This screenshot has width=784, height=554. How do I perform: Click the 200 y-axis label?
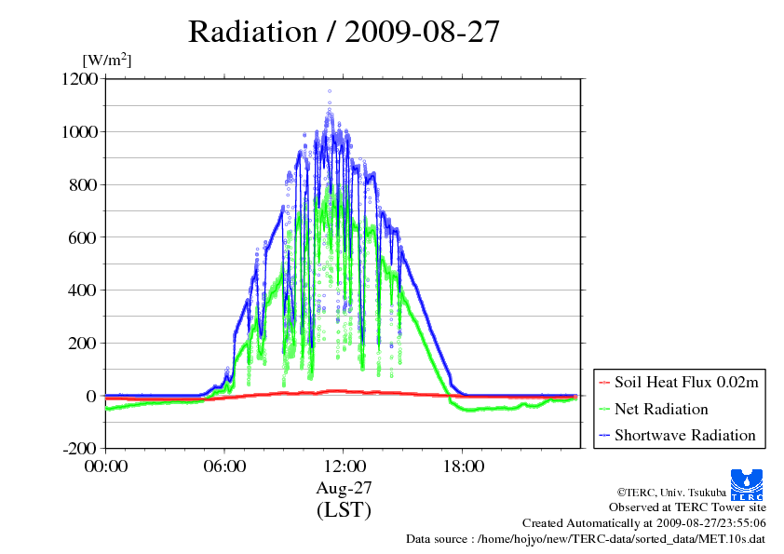(83, 343)
